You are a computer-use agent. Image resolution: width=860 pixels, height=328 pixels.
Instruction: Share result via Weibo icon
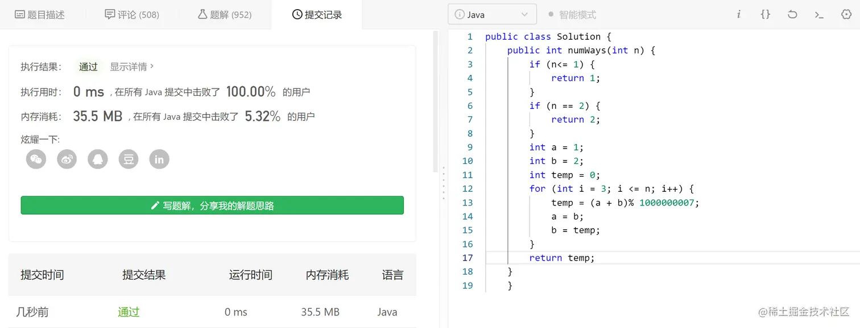[x=67, y=159]
